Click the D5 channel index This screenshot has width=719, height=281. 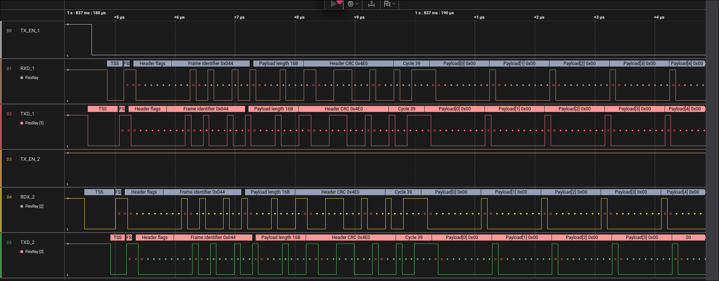pyautogui.click(x=9, y=243)
